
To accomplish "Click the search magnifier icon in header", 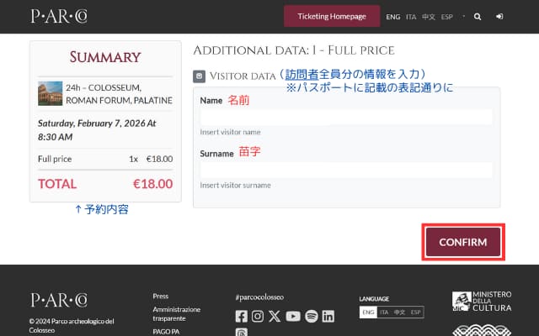I will click(x=478, y=17).
